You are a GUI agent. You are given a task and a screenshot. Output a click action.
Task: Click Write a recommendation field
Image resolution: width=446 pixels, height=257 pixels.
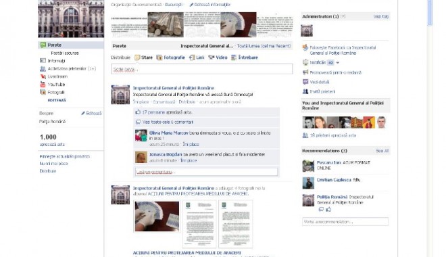(x=345, y=222)
